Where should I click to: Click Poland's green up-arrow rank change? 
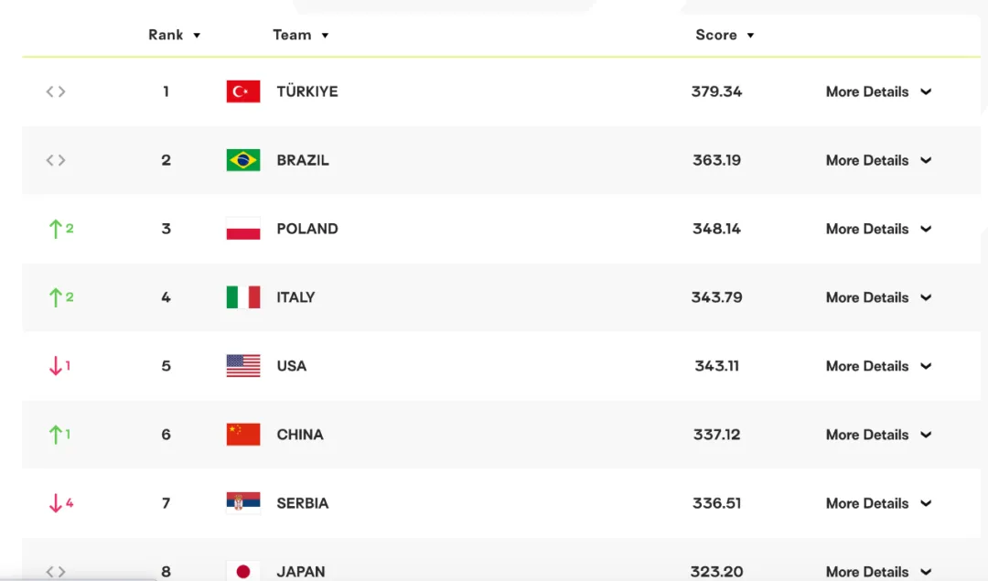[60, 229]
